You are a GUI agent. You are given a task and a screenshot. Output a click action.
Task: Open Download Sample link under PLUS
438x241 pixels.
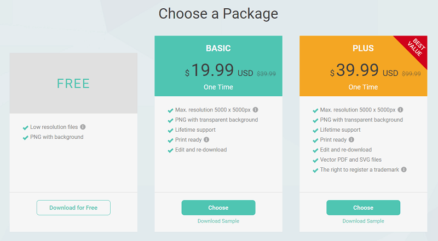click(x=363, y=221)
